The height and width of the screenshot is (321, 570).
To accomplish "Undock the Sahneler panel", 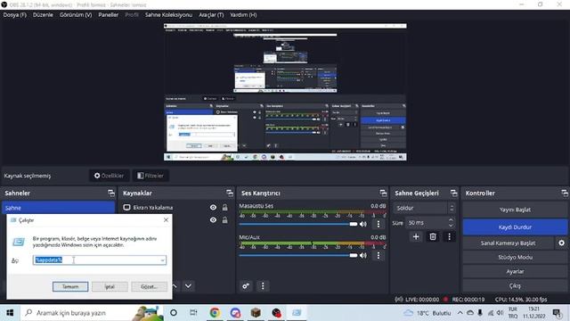I will pos(110,193).
